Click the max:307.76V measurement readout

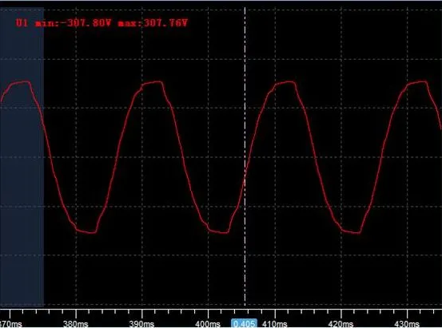[x=153, y=23]
